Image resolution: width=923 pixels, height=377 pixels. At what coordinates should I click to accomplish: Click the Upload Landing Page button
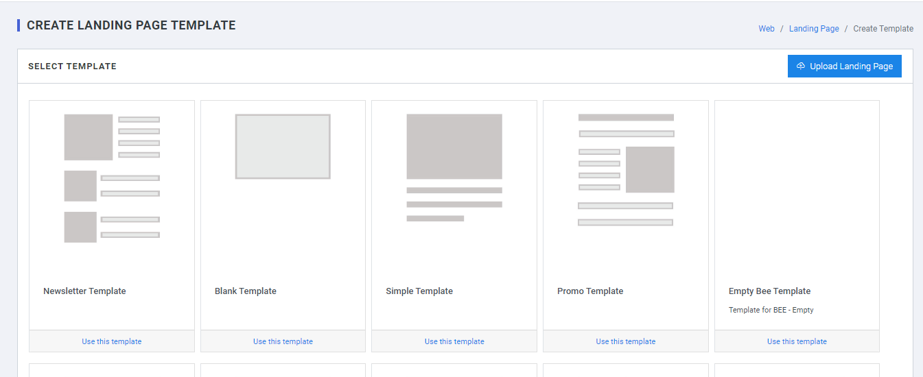844,66
